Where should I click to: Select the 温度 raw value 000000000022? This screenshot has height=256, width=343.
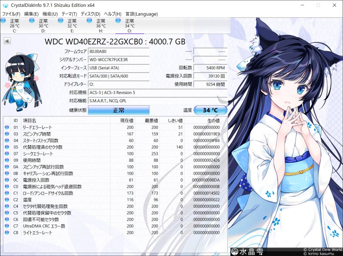[206, 200]
